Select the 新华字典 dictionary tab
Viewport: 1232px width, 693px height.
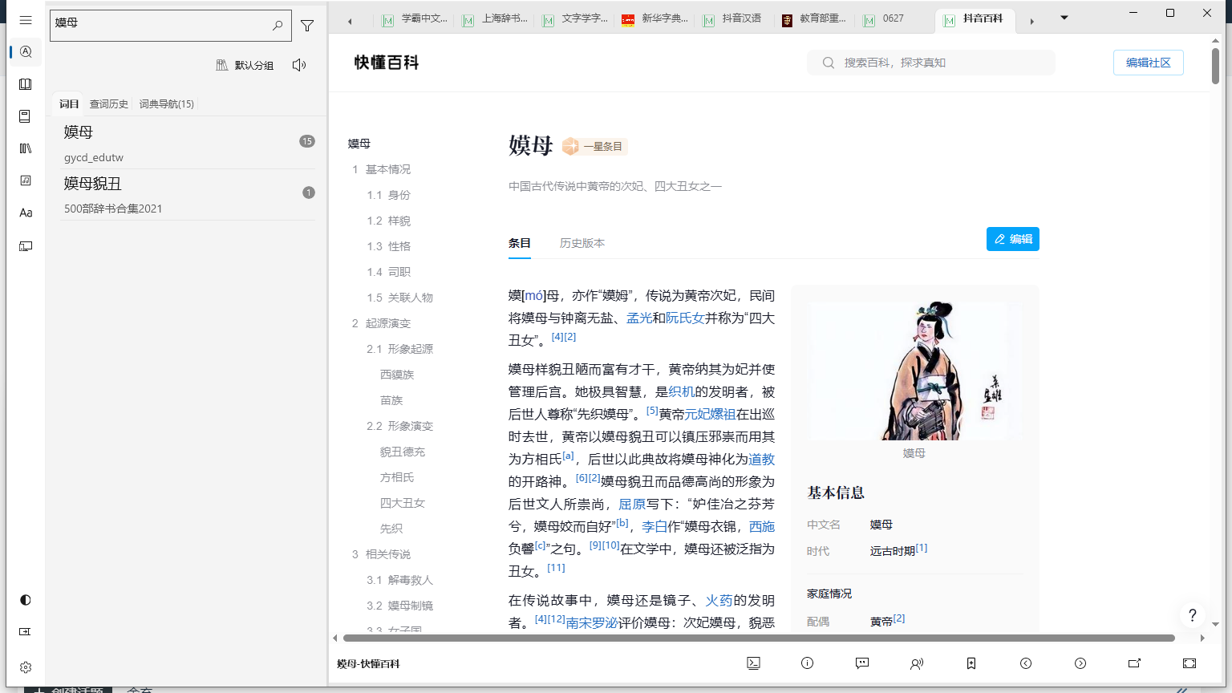(656, 19)
